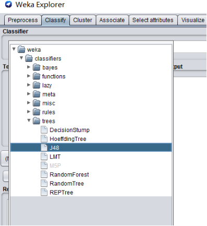Click the rules folder label

click(x=48, y=112)
